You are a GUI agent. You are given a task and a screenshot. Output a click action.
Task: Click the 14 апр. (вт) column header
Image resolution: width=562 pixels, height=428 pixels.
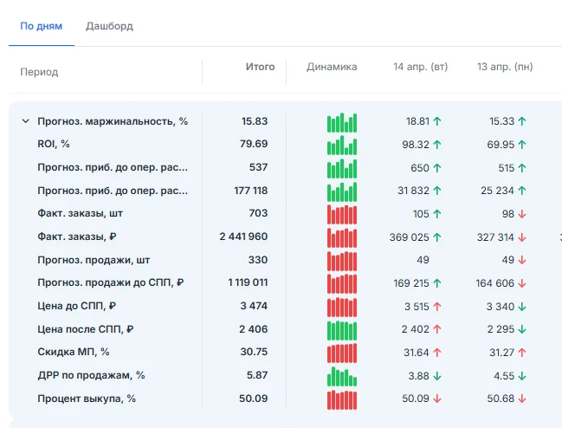(x=421, y=67)
